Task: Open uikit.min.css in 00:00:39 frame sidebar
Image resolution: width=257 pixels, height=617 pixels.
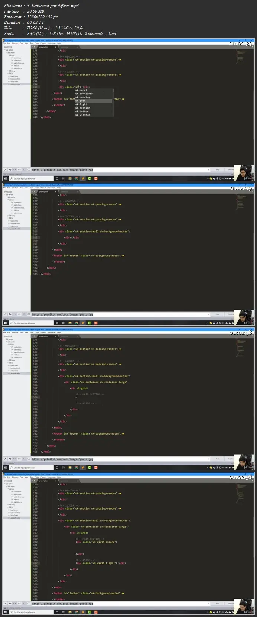Action: [18, 68]
